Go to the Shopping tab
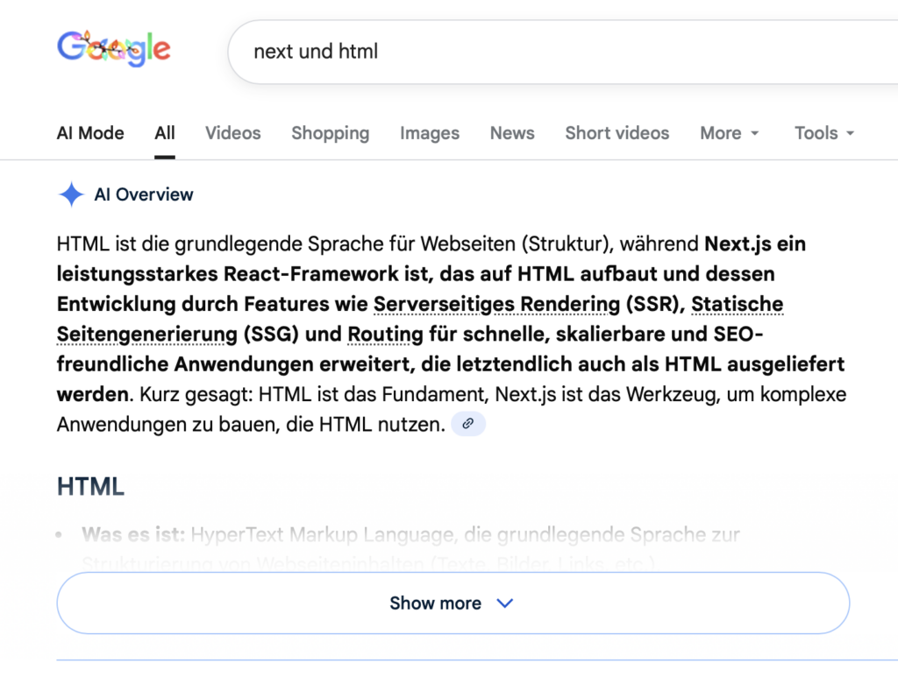The height and width of the screenshot is (677, 898). point(331,133)
